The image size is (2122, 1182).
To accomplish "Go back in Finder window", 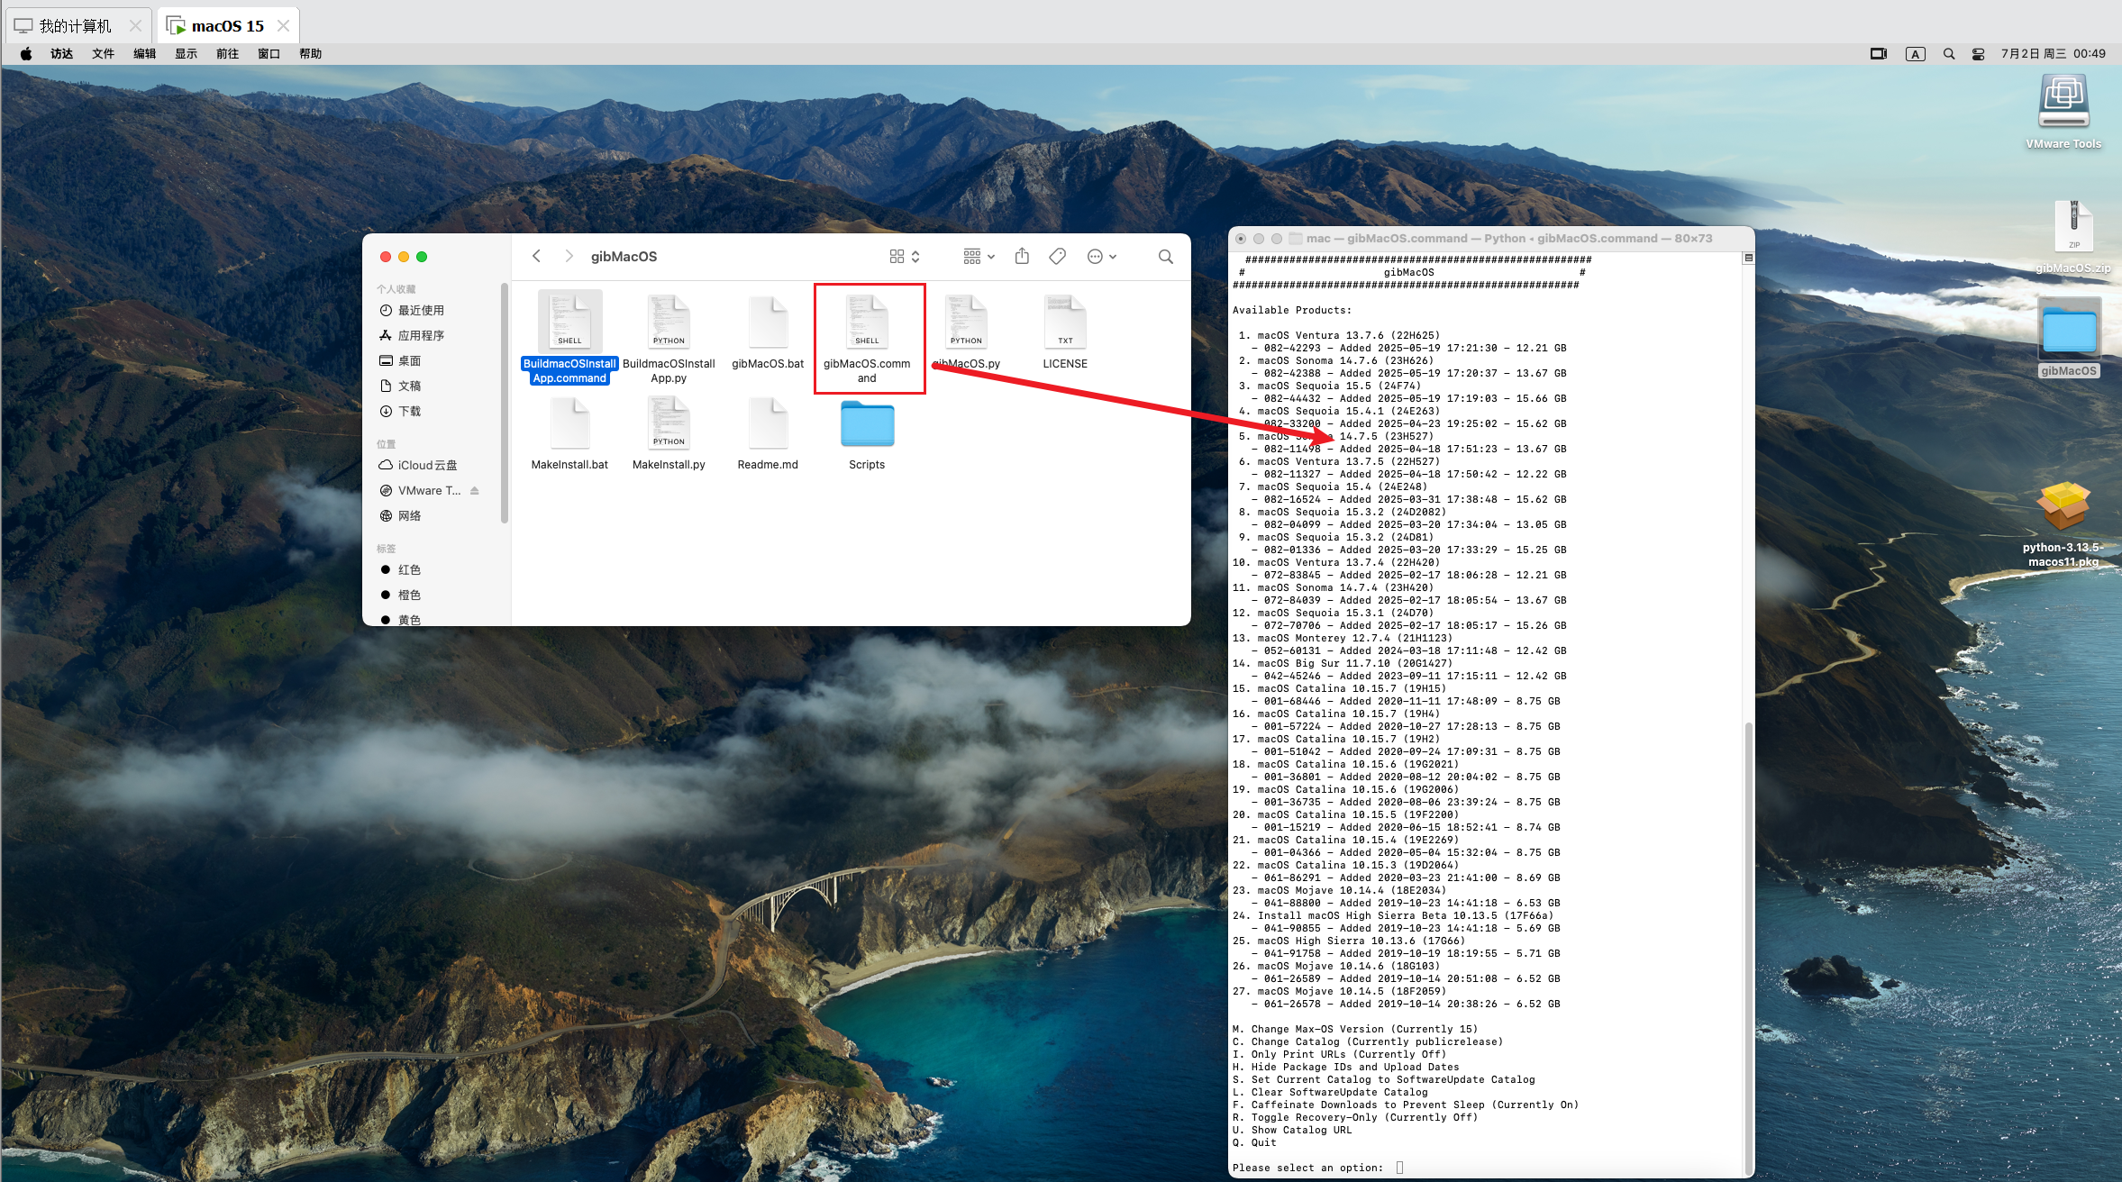I will (536, 256).
